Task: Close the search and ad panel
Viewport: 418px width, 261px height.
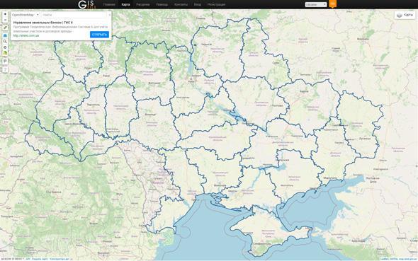Action: 109,15
